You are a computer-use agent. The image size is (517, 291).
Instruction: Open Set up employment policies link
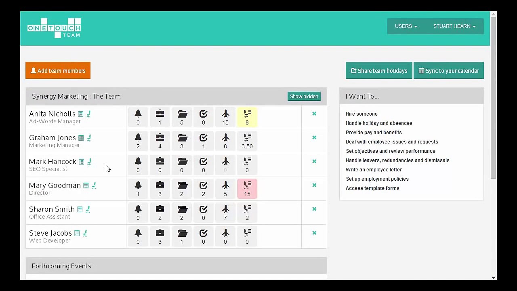[377, 179]
